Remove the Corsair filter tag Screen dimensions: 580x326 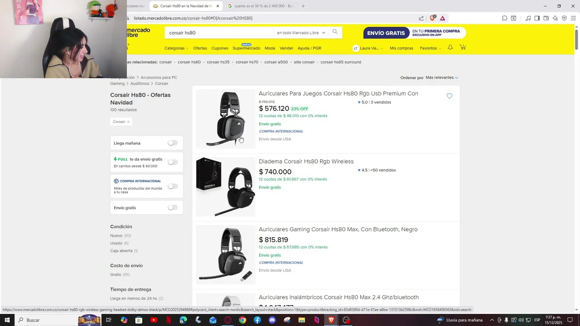[128, 121]
